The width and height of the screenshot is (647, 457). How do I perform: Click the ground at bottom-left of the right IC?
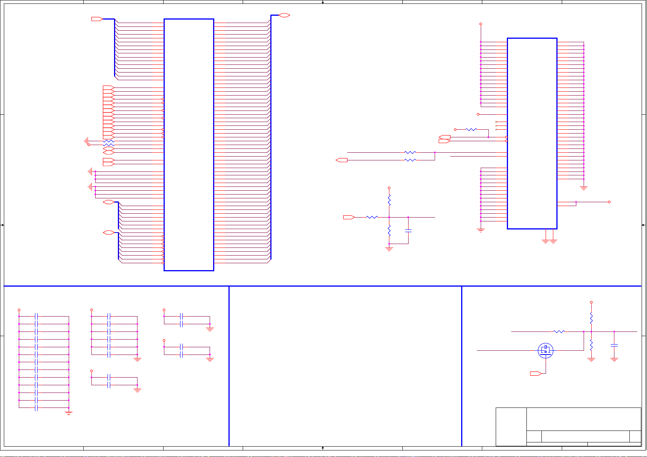[x=480, y=230]
